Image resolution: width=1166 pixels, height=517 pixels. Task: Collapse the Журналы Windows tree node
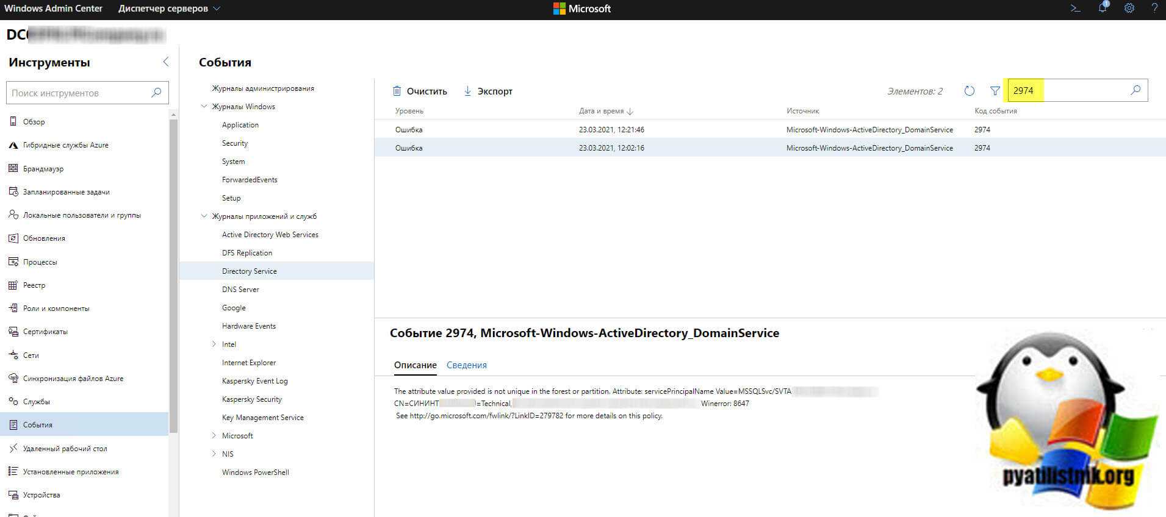[204, 107]
